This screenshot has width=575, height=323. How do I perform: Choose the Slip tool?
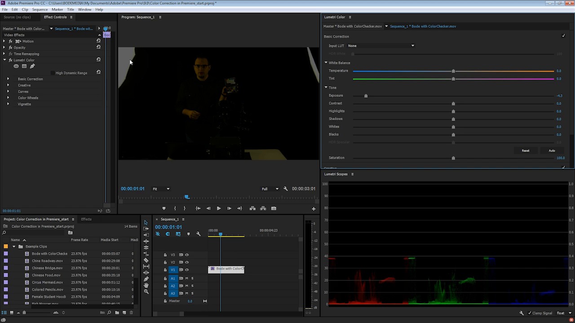[146, 266]
